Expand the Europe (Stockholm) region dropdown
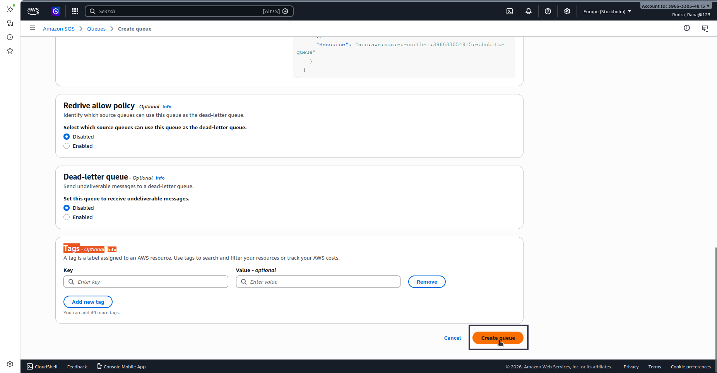Image resolution: width=717 pixels, height=373 pixels. click(607, 11)
